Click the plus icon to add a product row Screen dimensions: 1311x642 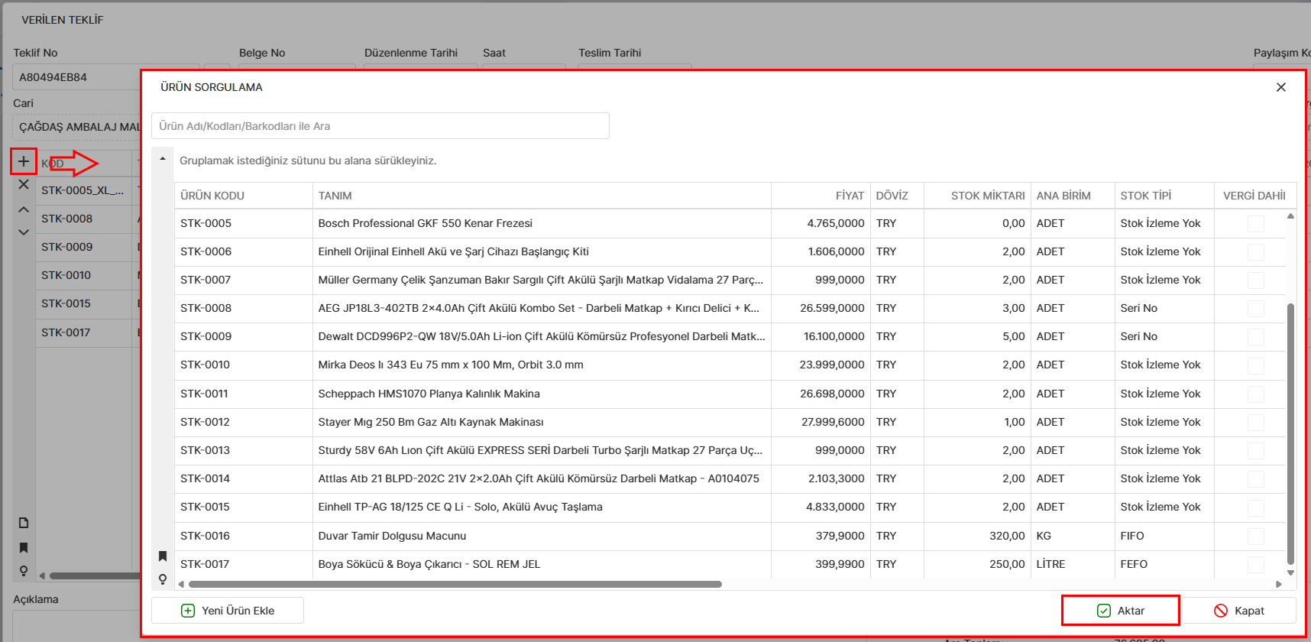24,161
